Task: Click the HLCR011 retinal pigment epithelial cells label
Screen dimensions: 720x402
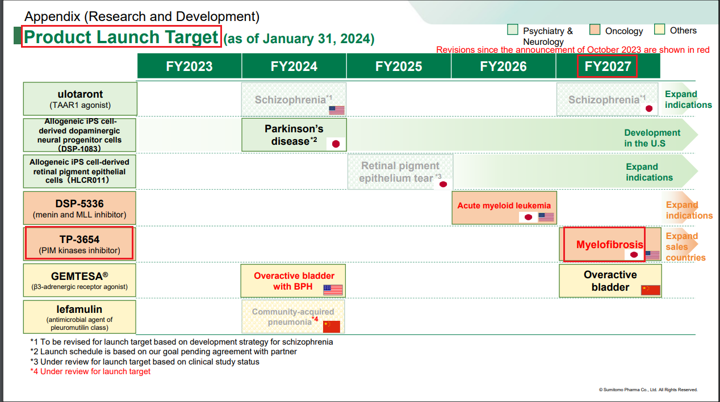Action: (x=80, y=171)
